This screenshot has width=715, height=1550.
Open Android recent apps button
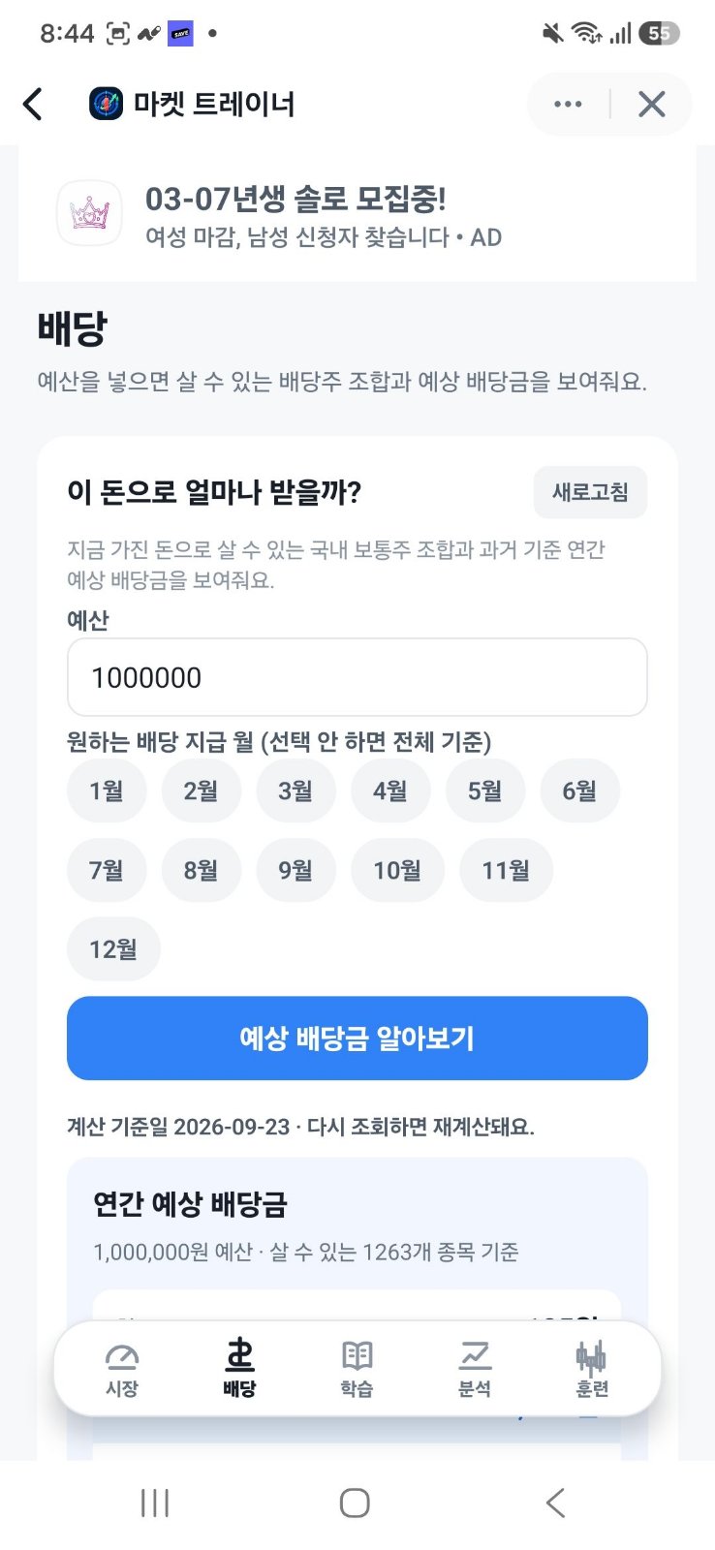(155, 1503)
